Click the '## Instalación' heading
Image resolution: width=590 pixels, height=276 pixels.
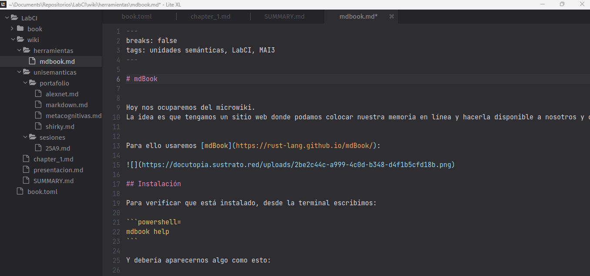pyautogui.click(x=154, y=184)
